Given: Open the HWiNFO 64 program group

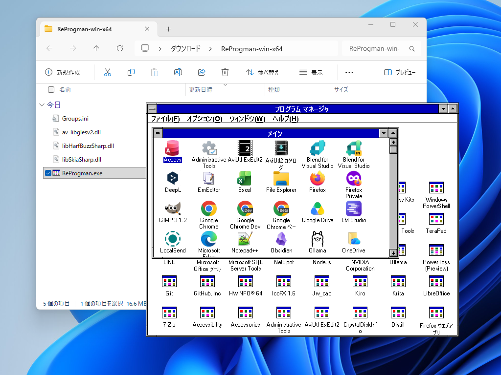Looking at the screenshot, I should pos(246,286).
